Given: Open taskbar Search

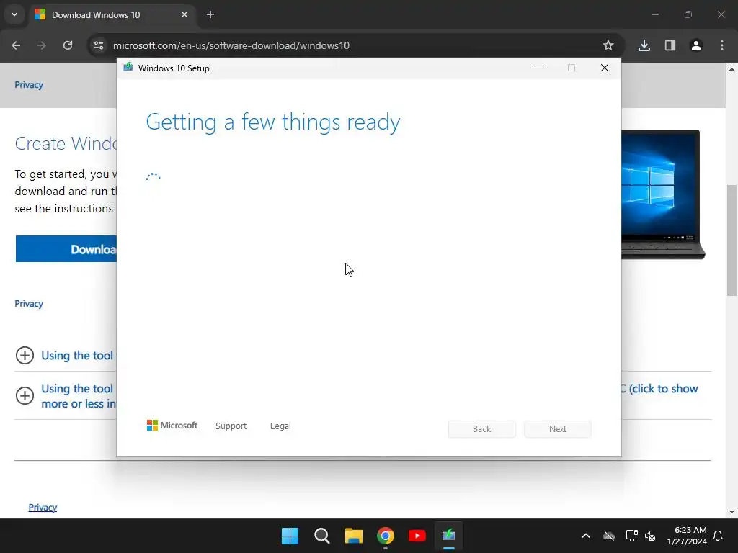Looking at the screenshot, I should tap(322, 536).
